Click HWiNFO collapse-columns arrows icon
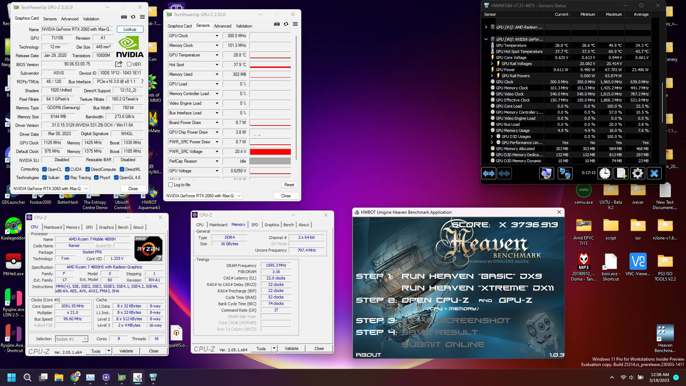The image size is (686, 386). click(504, 173)
